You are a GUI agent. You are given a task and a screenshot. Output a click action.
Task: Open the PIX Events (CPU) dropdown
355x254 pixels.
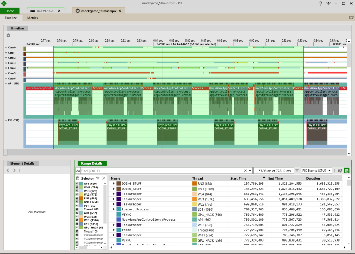(x=317, y=171)
